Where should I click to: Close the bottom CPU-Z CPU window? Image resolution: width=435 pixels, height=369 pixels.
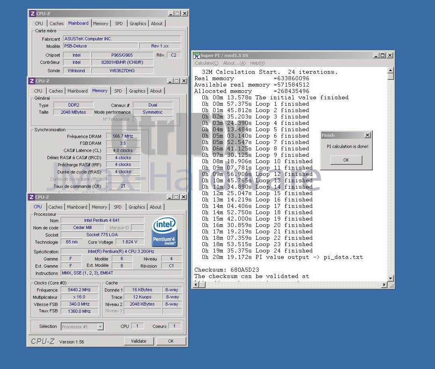coord(183,197)
